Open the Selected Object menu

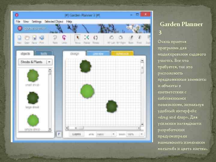click(x=54, y=22)
